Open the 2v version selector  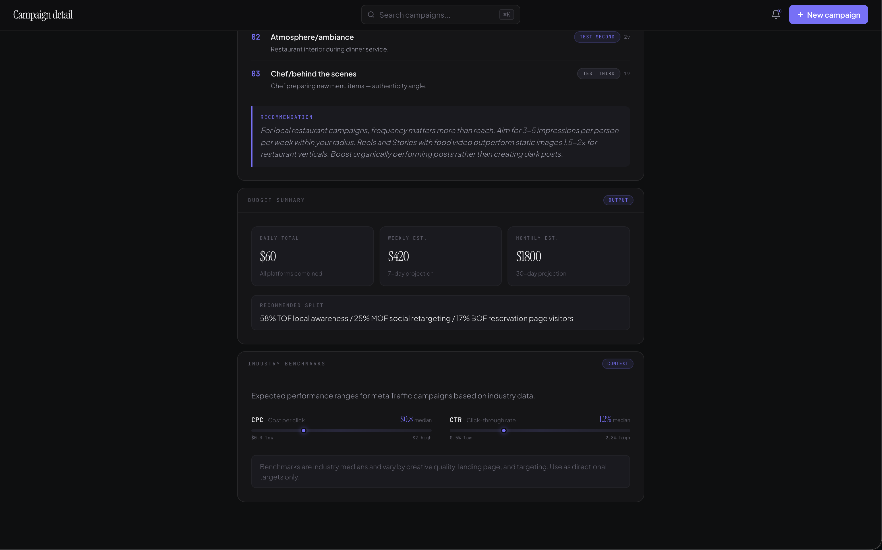tap(627, 37)
